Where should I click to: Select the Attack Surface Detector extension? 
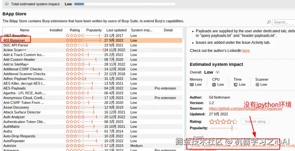coord(92,112)
